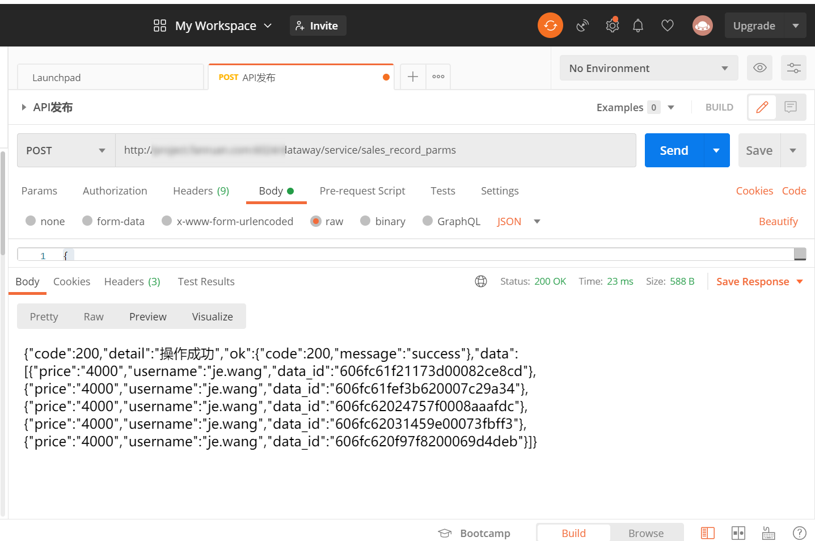Click the request URL input field
This screenshot has width=815, height=541.
pyautogui.click(x=374, y=150)
